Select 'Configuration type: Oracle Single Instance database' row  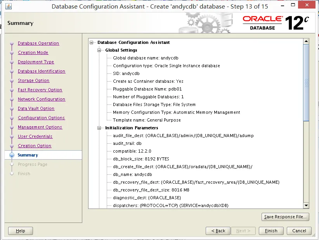166,66
